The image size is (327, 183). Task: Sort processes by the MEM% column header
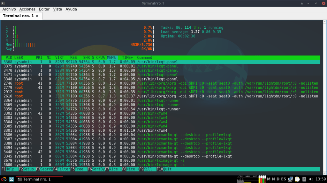click(111, 58)
